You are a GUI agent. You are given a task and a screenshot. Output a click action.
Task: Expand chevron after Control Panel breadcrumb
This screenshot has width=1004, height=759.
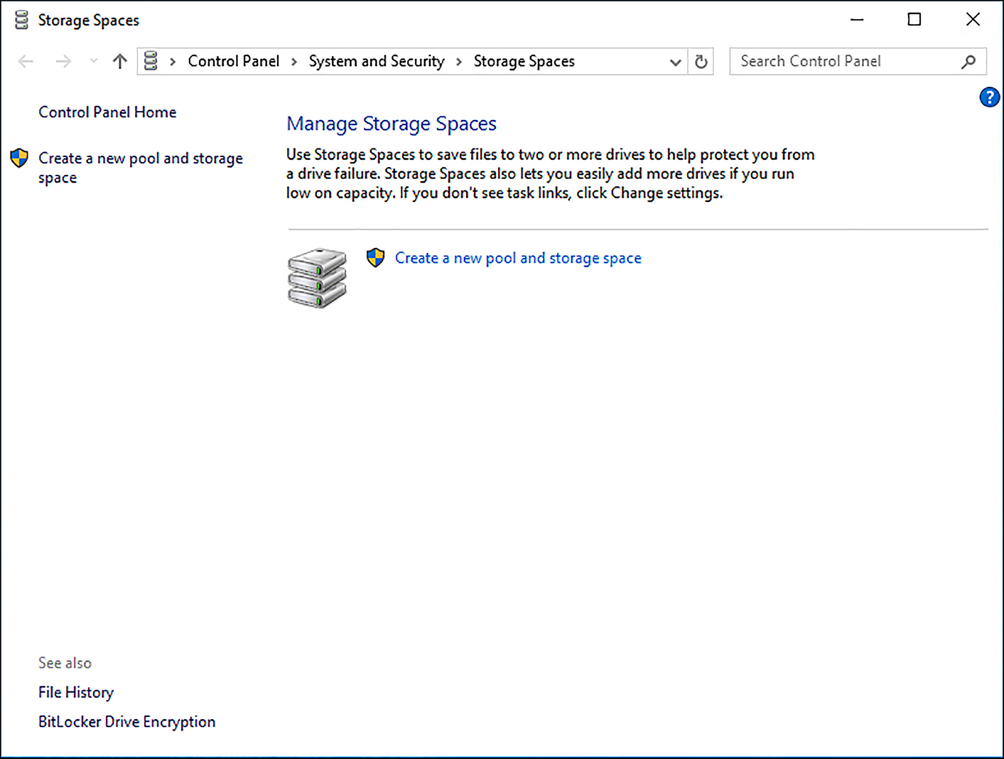(294, 62)
